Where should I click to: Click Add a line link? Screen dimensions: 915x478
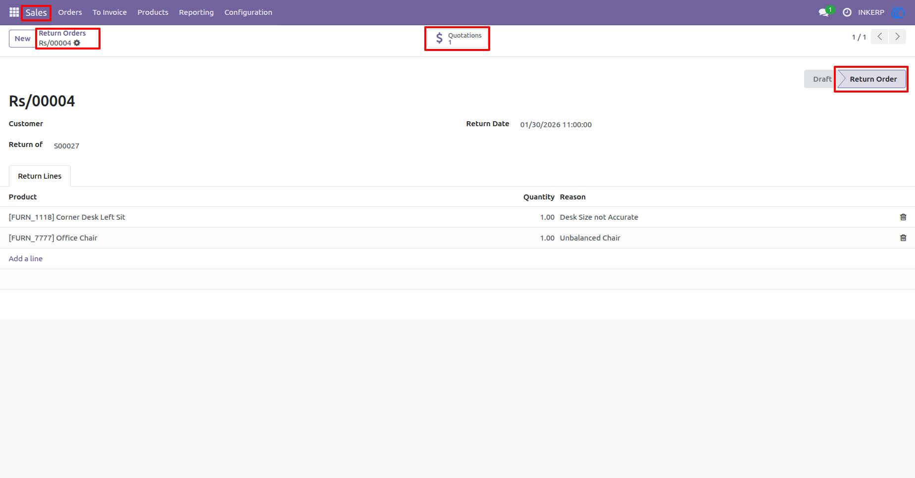(26, 259)
